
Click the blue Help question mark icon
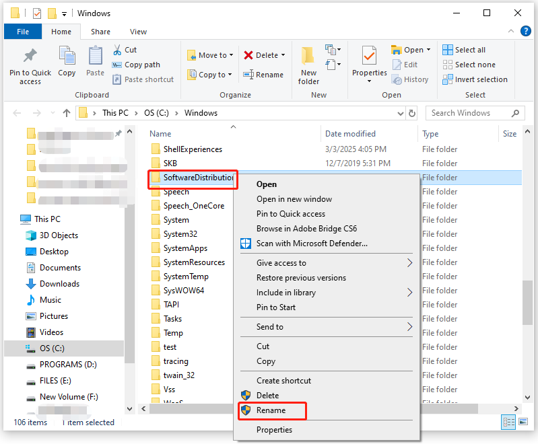[525, 31]
